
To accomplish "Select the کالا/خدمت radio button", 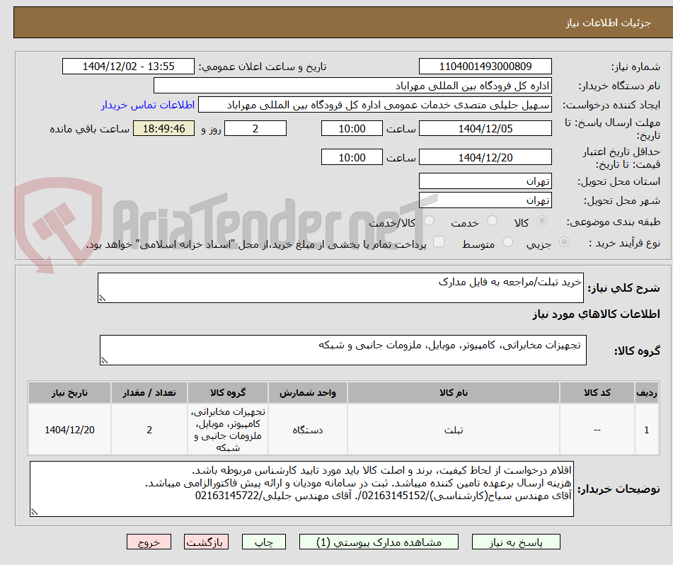I will (x=429, y=221).
